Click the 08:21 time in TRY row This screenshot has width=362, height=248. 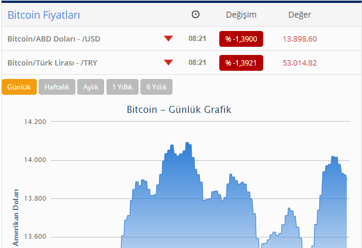pyautogui.click(x=197, y=63)
